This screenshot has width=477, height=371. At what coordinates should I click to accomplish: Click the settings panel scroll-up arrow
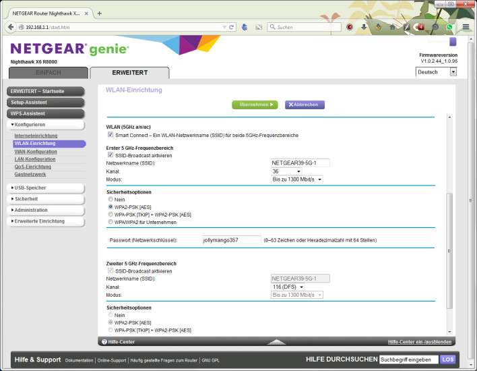tap(449, 117)
